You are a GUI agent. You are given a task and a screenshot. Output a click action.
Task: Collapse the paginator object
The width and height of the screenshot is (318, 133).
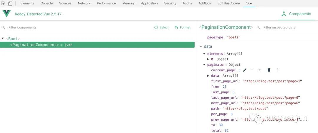click(204, 65)
